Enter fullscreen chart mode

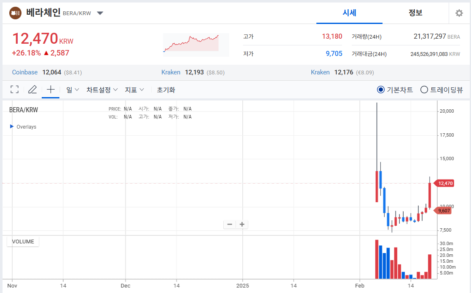click(x=14, y=89)
